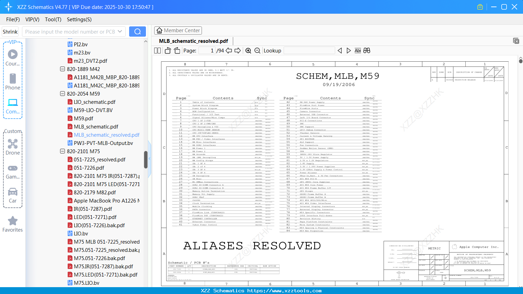The image size is (523, 294).
Task: Open the Settings(S) menu
Action: [79, 20]
